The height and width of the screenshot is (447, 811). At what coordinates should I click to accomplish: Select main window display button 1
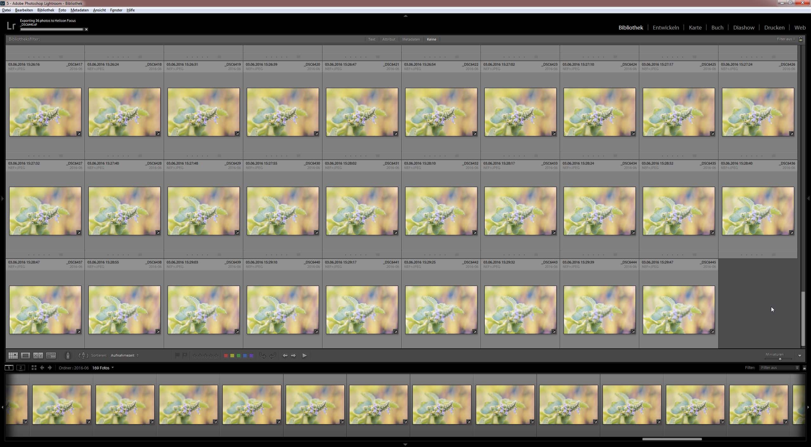click(9, 368)
